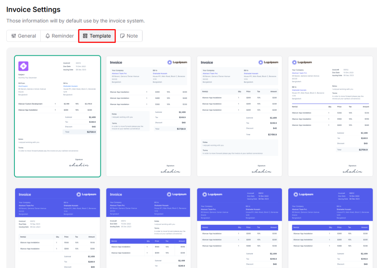Select the blue-header Invoice template in bottom row
377x268 pixels.
point(57,225)
